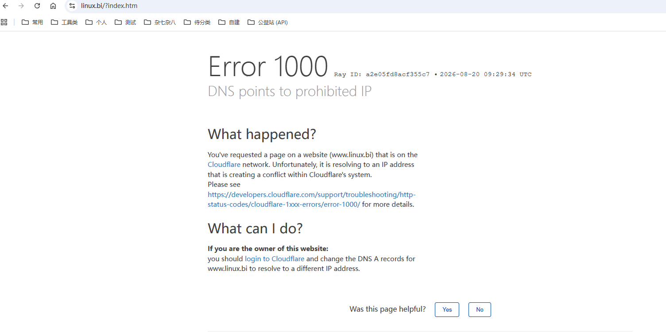
Task: Click the Error 1000 heading
Action: (268, 66)
